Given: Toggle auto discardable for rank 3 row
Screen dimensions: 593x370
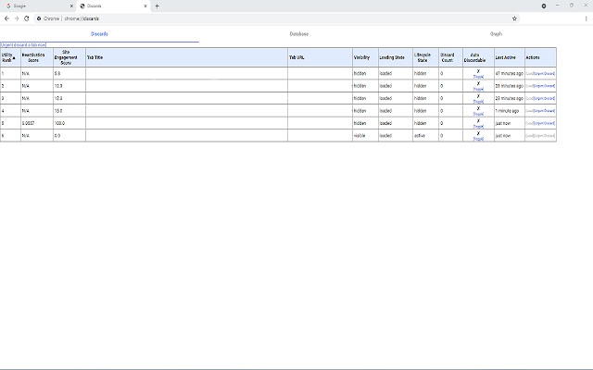Looking at the screenshot, I should click(478, 102).
